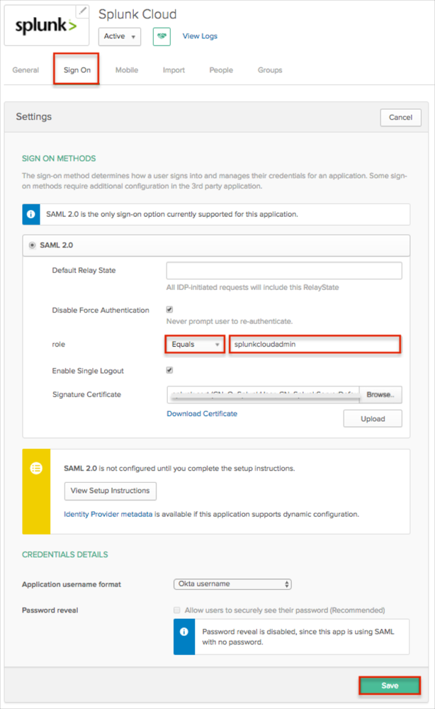Expand Application username format dropdown
The image size is (435, 709).
[x=232, y=584]
